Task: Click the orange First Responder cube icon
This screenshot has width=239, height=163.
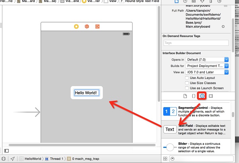Action: [x=86, y=27]
